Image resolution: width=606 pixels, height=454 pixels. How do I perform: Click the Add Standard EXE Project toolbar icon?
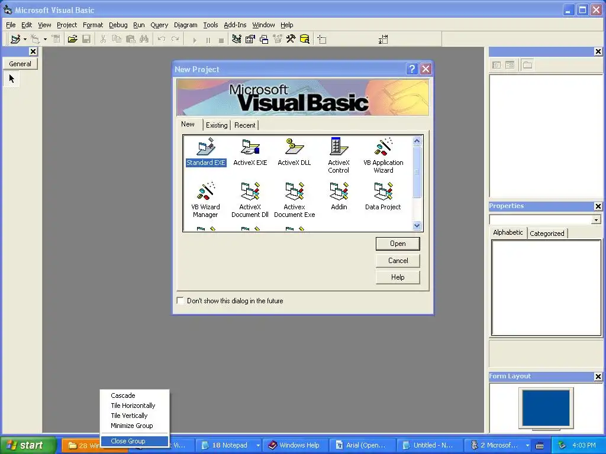tap(15, 39)
